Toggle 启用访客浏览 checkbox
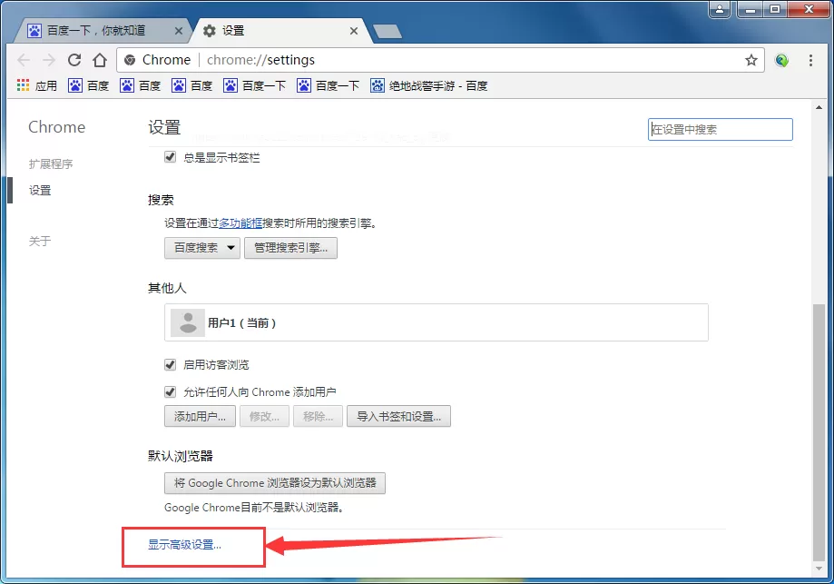 [171, 365]
